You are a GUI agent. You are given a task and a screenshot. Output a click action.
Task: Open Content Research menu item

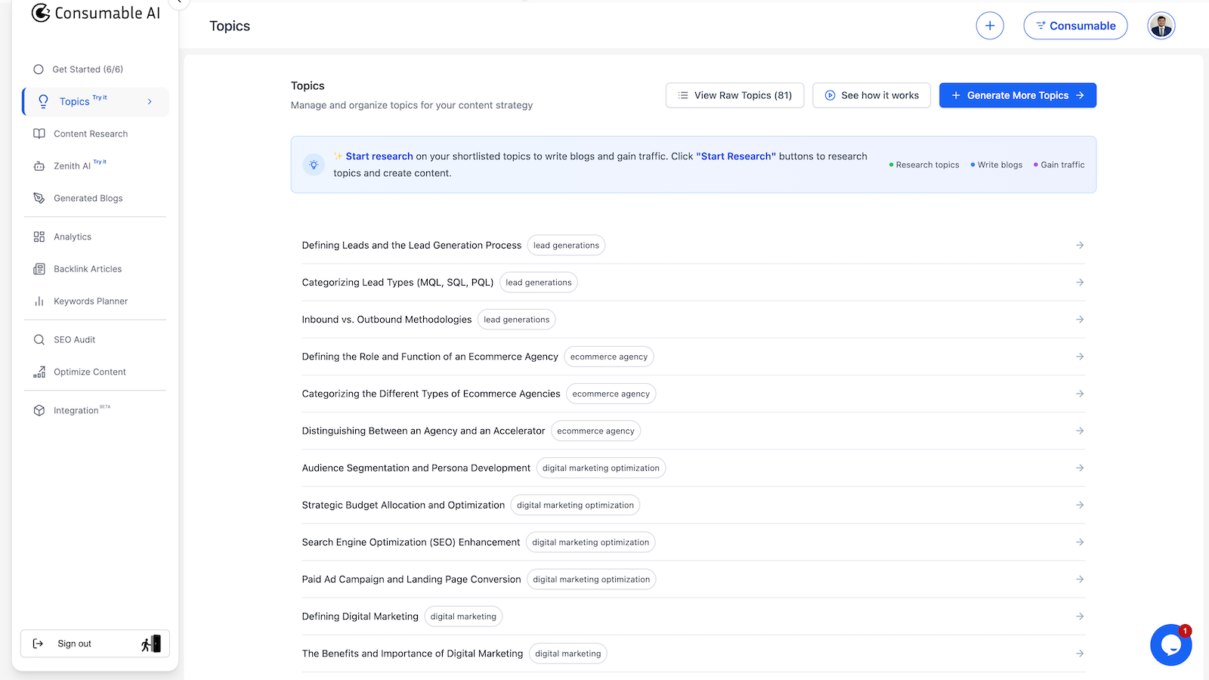(91, 134)
